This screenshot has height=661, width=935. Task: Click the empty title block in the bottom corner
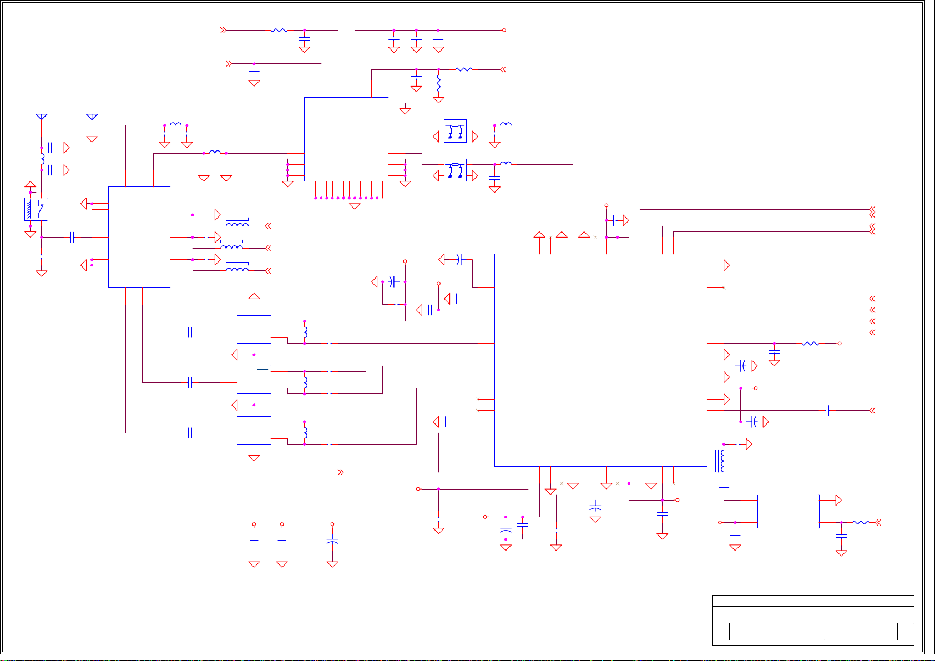click(x=813, y=620)
